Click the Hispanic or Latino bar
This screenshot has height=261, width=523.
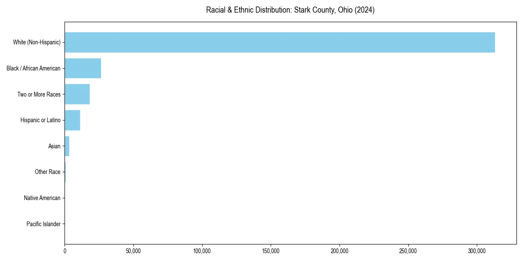(x=72, y=120)
